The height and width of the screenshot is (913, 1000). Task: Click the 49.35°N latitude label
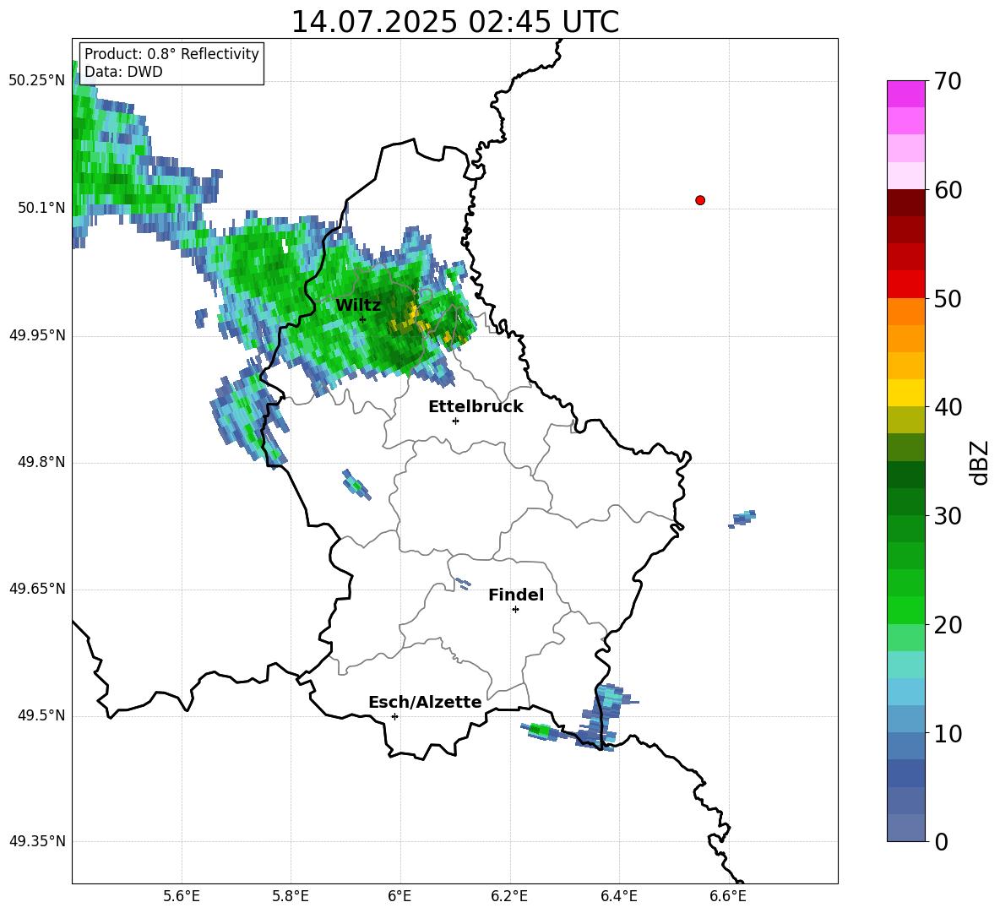pyautogui.click(x=37, y=841)
